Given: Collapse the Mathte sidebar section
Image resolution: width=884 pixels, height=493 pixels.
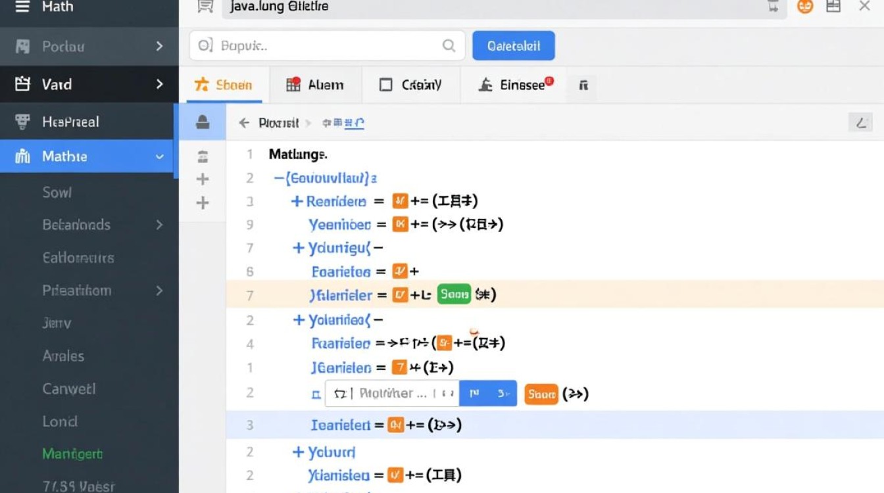Looking at the screenshot, I should pyautogui.click(x=159, y=157).
